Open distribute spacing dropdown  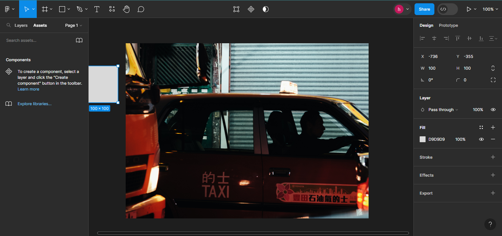pos(493,38)
